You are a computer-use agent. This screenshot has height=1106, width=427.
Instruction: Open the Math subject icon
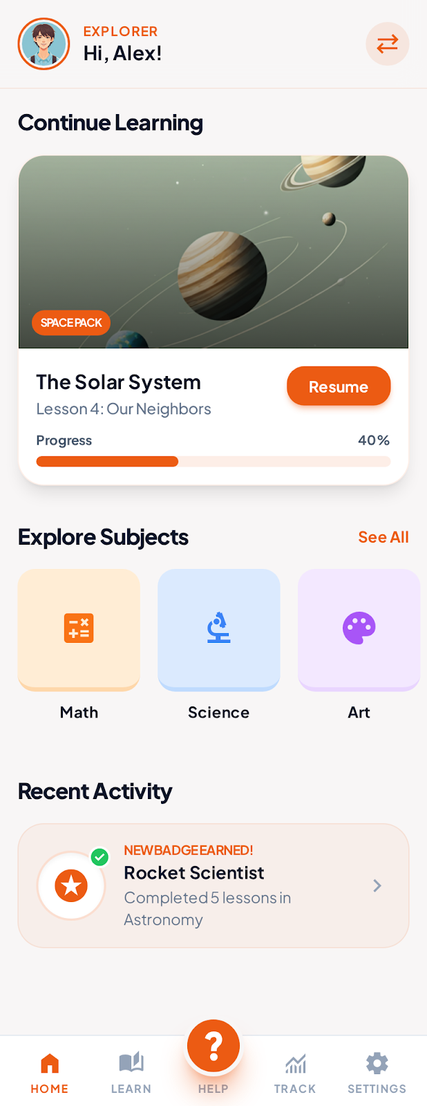tap(78, 628)
